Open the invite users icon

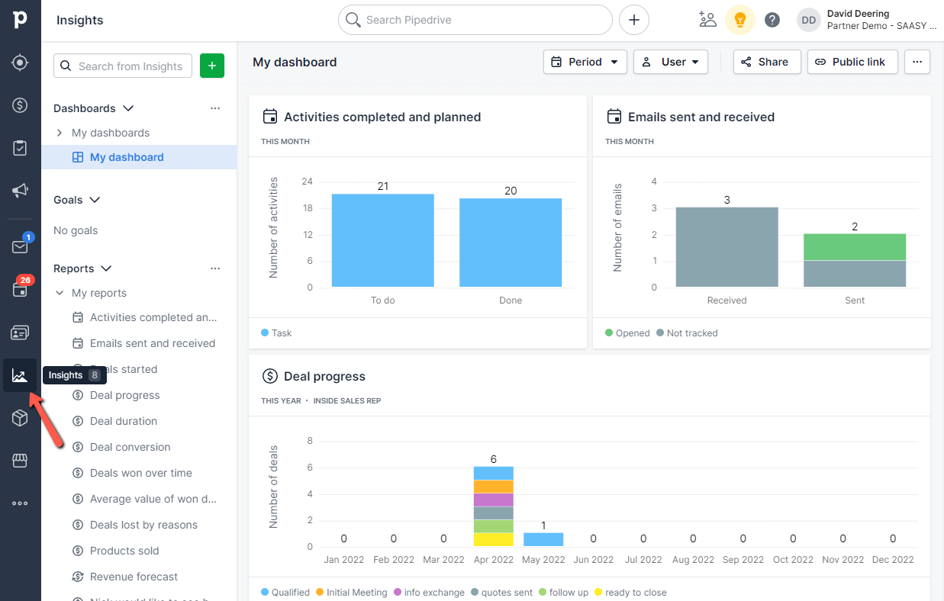click(707, 20)
